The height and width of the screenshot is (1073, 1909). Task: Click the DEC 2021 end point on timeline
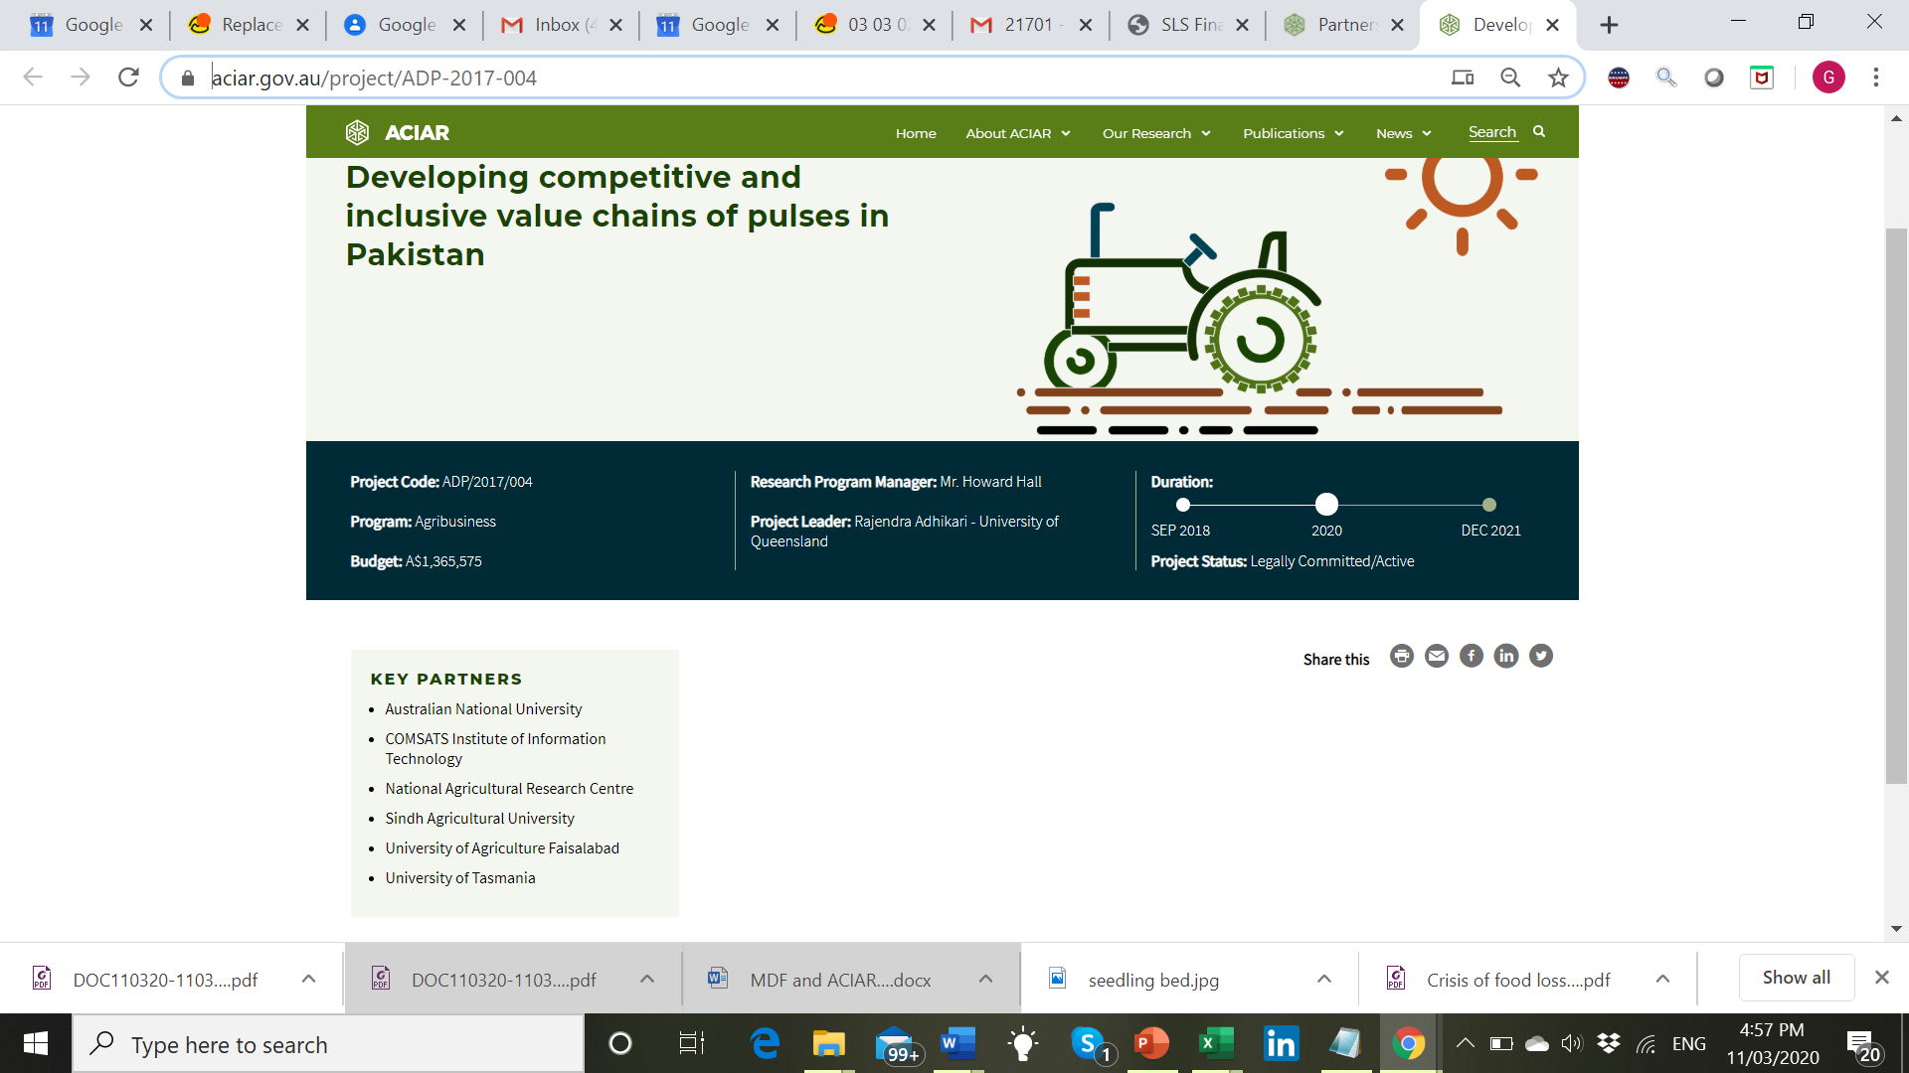[1489, 505]
